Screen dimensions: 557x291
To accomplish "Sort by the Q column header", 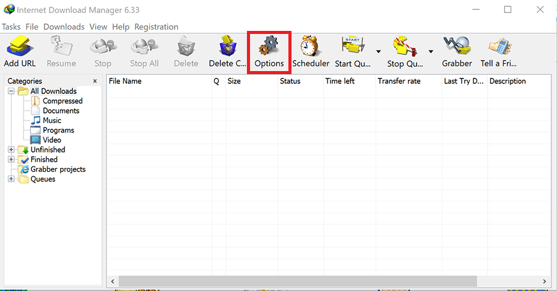I will (218, 81).
